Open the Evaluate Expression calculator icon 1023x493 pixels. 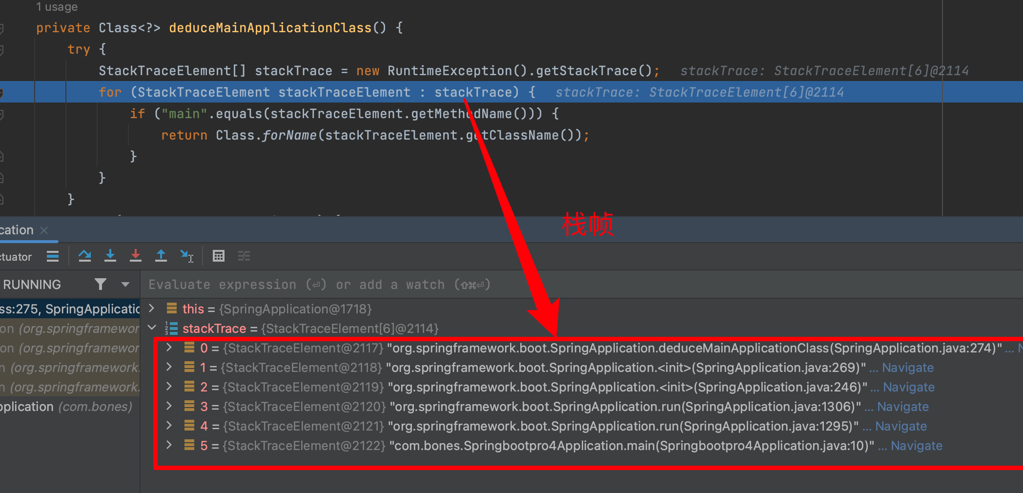tap(219, 256)
